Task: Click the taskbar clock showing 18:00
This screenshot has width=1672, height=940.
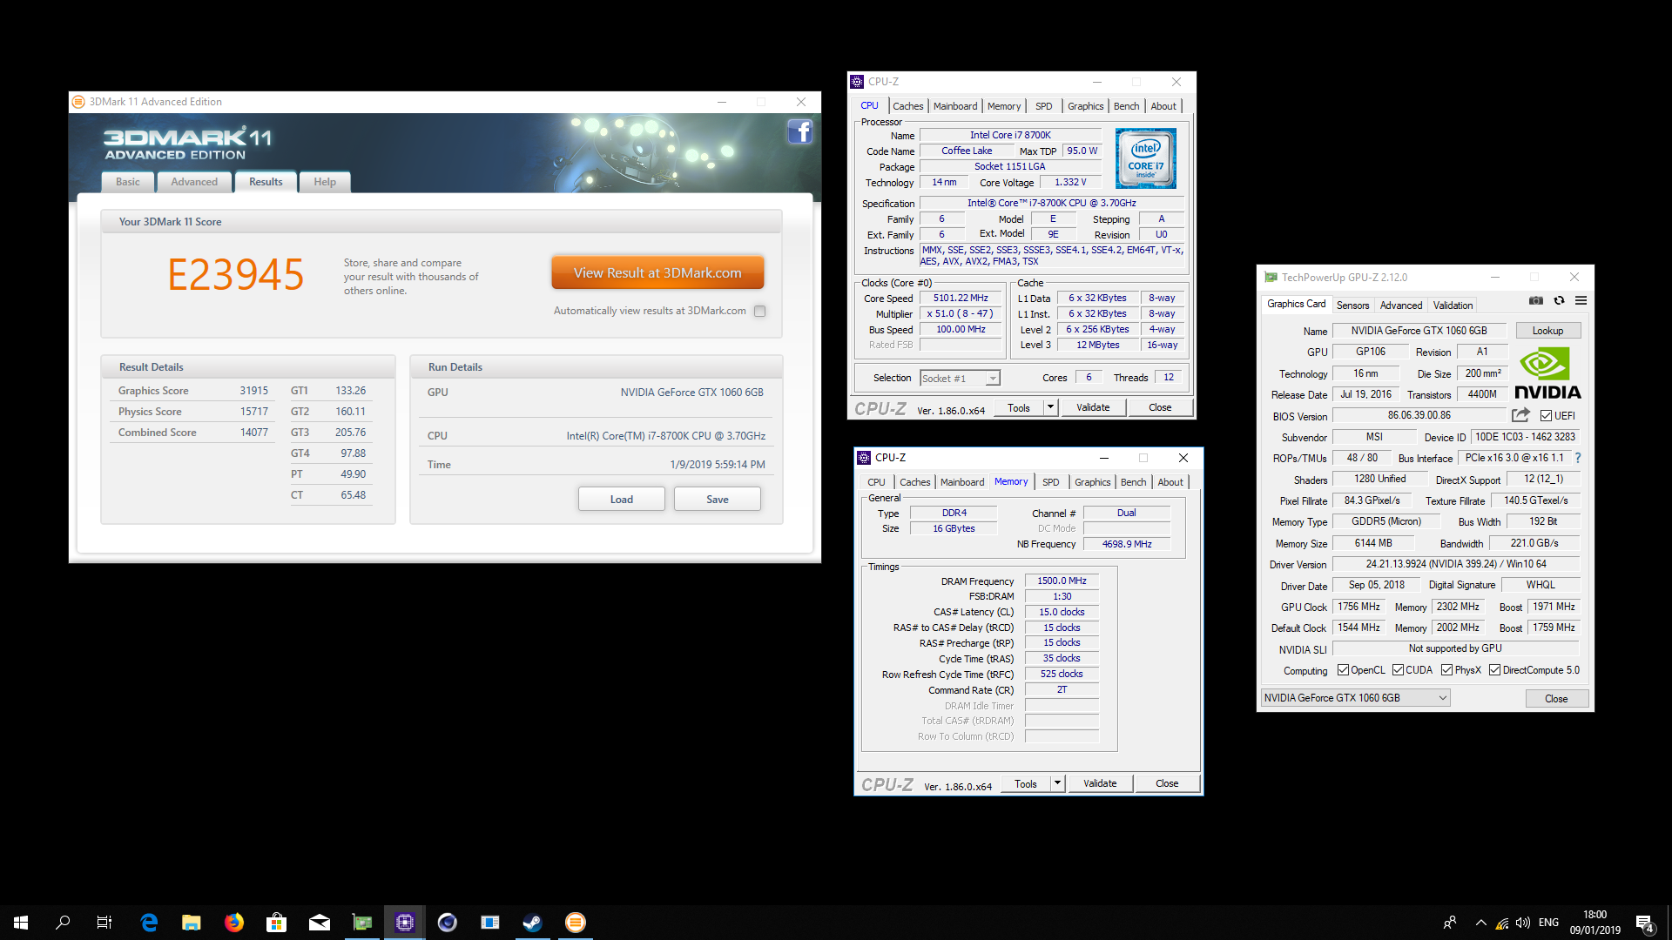Action: pyautogui.click(x=1594, y=923)
